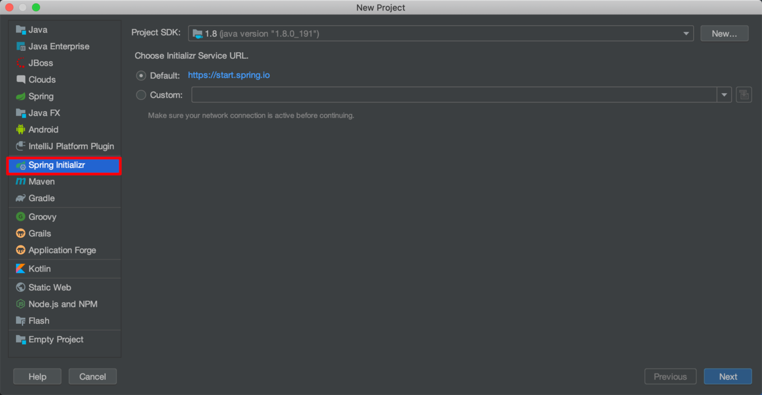Click the file chooser icon beside Custom field

point(744,94)
